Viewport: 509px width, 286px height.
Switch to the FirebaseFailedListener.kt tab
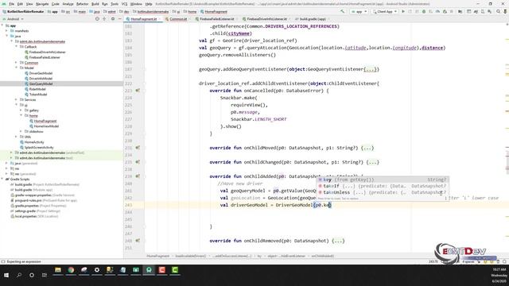click(217, 19)
